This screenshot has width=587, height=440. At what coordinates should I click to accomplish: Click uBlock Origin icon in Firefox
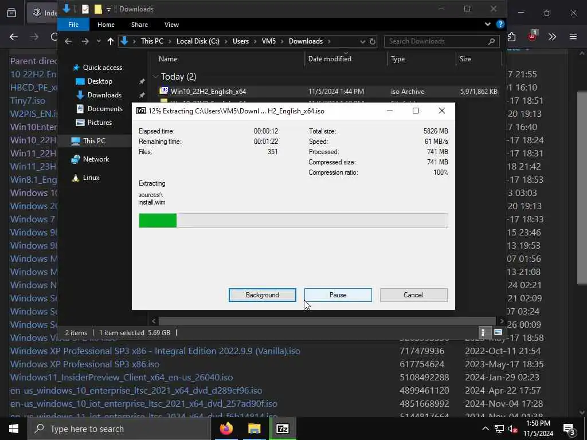[x=533, y=36]
